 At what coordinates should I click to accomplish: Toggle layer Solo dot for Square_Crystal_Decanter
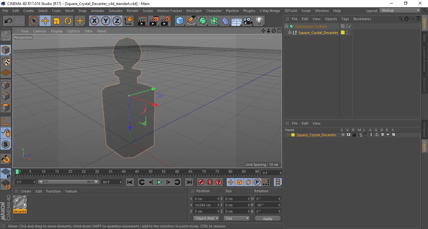click(x=343, y=135)
